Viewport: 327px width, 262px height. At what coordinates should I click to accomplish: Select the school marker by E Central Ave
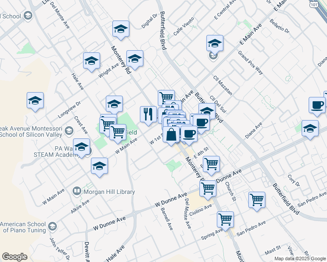pos(215,44)
